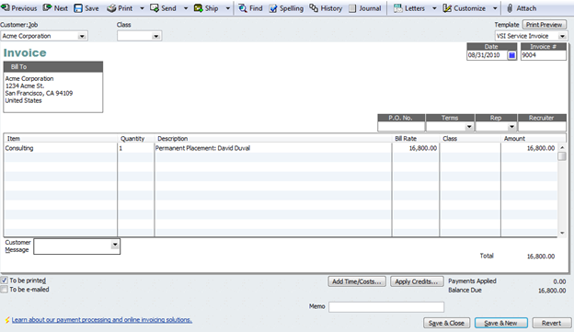
Task: Click the line items scrollbar thumb
Action: tap(562, 156)
